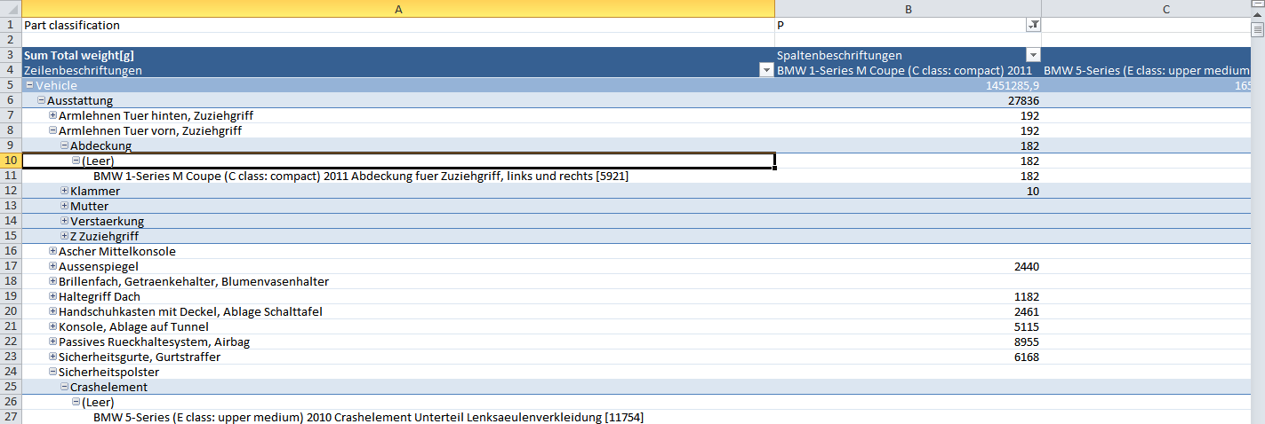Click the Part classification cell
Image resolution: width=1265 pixels, height=424 pixels.
pyautogui.click(x=397, y=26)
